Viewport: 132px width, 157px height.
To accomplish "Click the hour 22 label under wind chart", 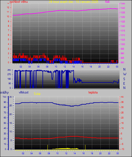I will click(x=108, y=67).
